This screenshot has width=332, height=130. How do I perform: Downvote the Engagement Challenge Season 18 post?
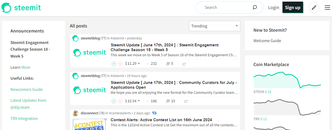(x=120, y=64)
